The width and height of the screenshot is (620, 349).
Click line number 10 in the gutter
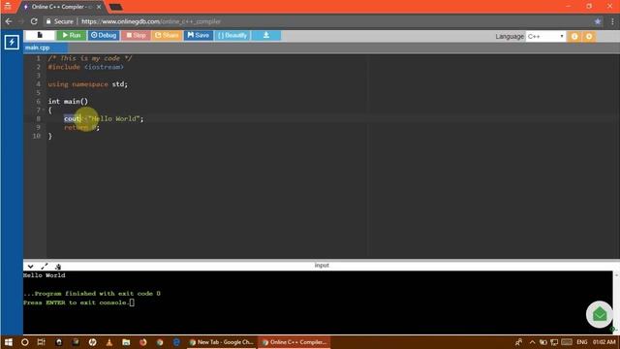(37, 136)
